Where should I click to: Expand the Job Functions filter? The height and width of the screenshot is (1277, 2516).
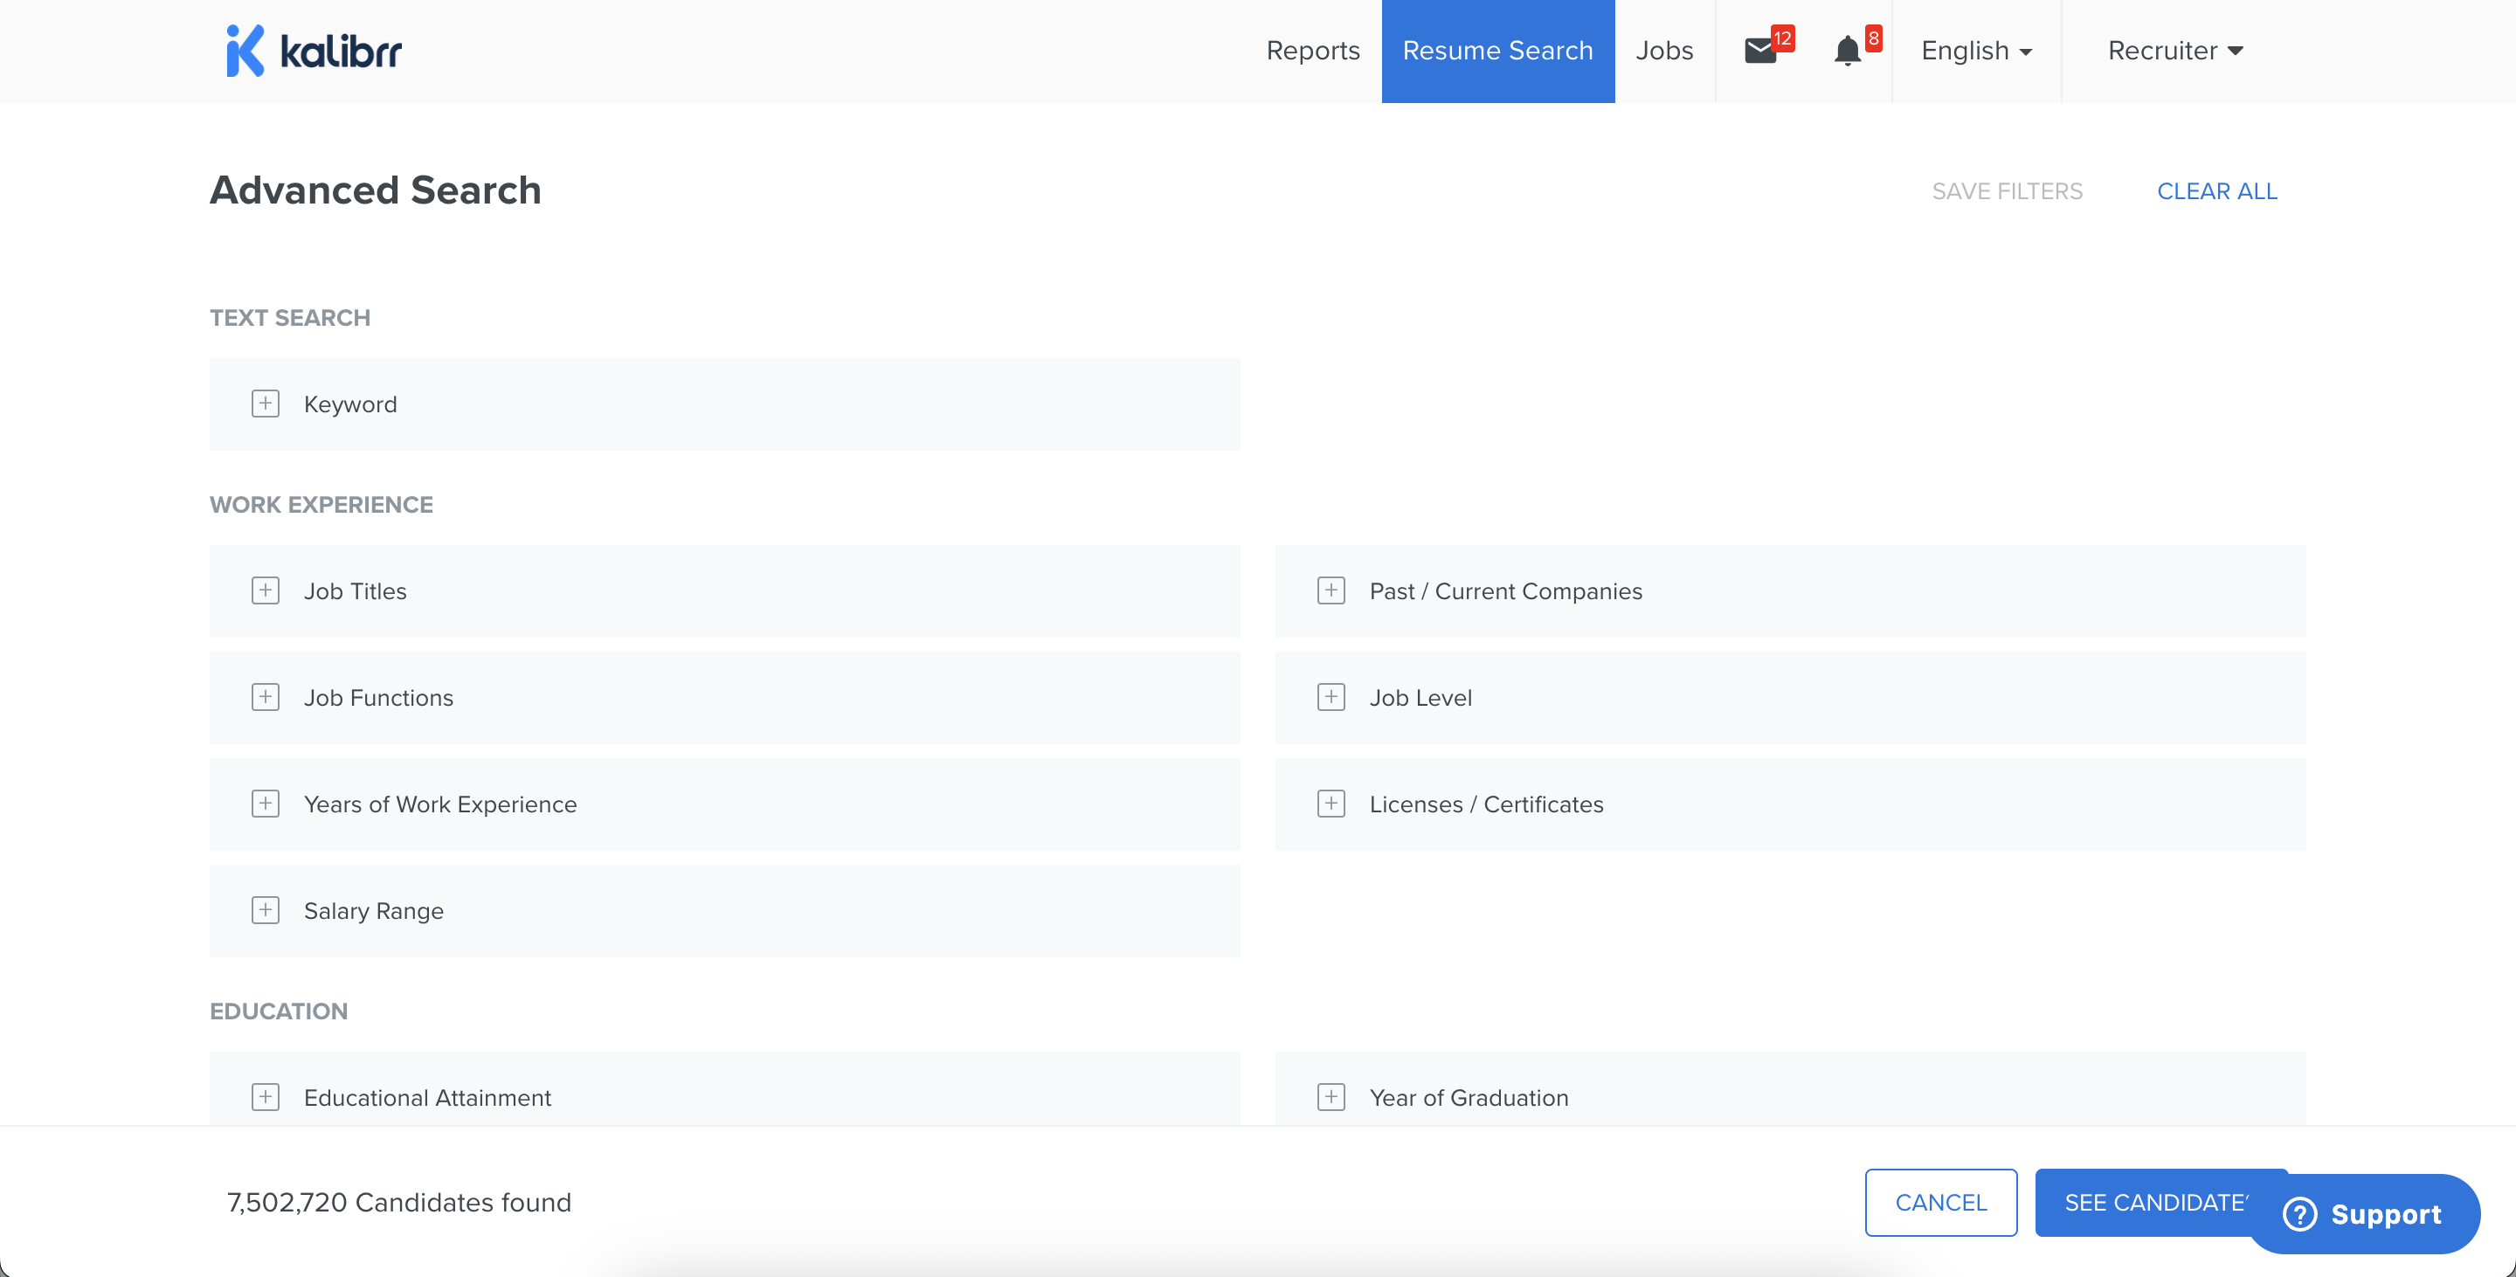(x=265, y=696)
